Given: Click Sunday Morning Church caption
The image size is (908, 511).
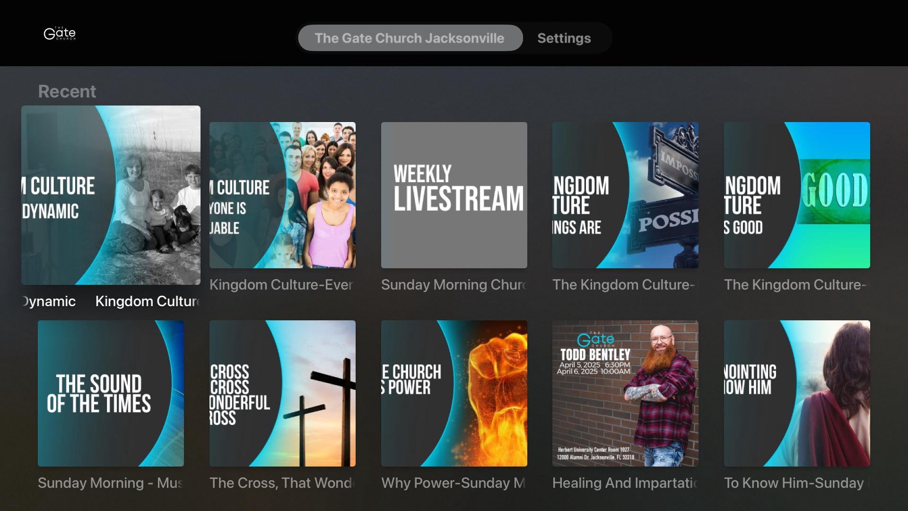Looking at the screenshot, I should [453, 285].
